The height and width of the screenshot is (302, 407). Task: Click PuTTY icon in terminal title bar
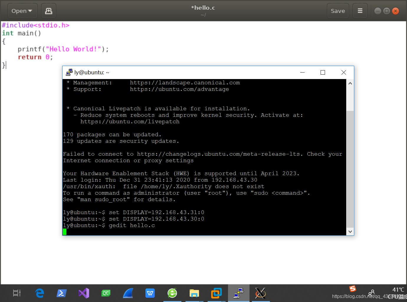click(69, 72)
